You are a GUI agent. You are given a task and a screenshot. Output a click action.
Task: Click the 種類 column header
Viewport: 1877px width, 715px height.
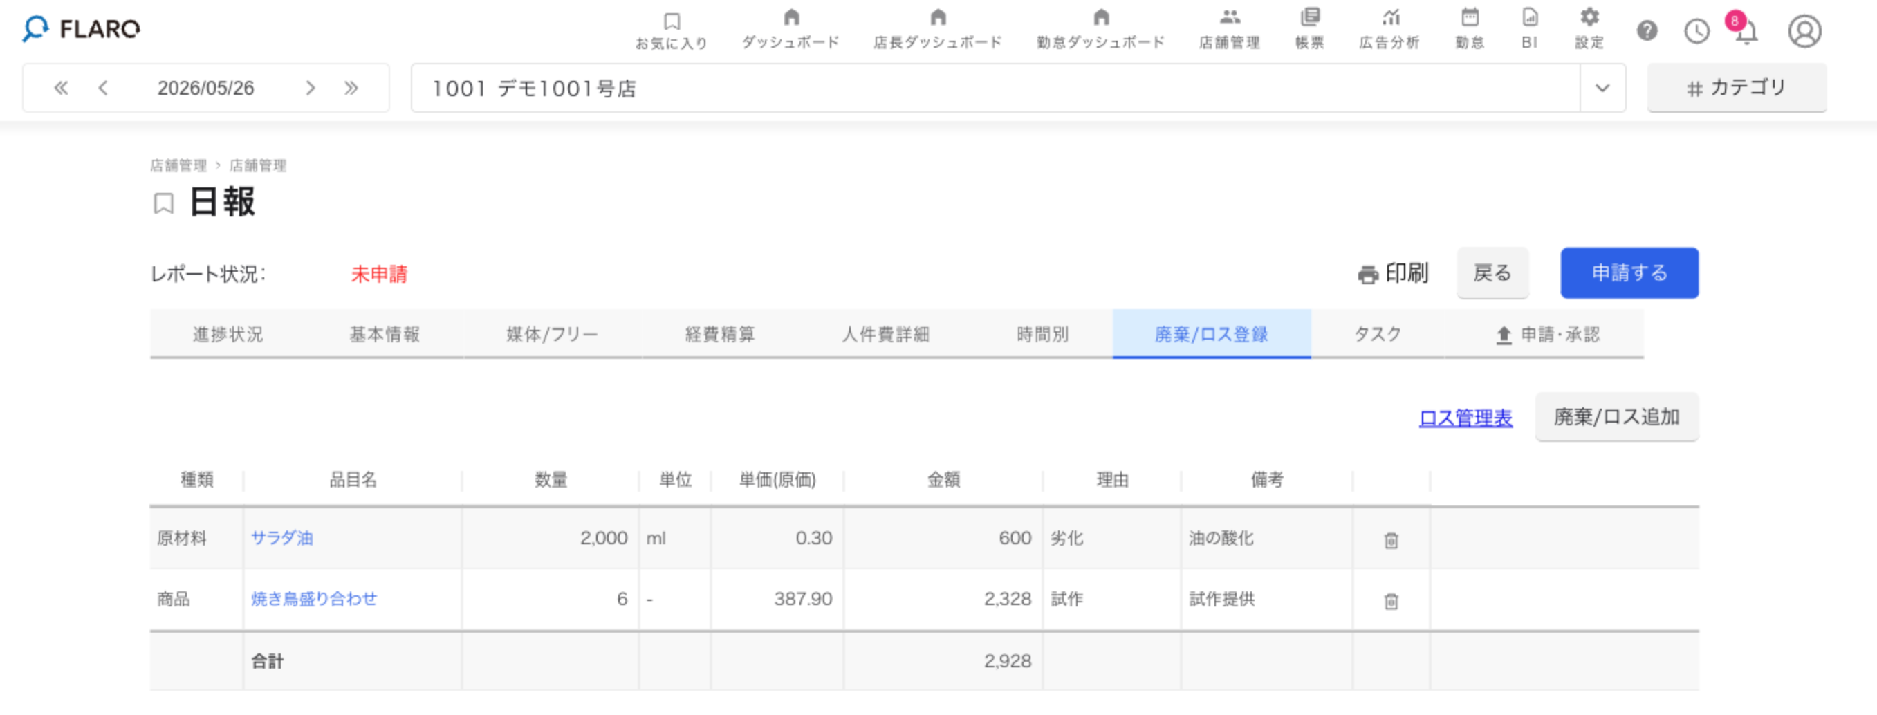click(196, 480)
